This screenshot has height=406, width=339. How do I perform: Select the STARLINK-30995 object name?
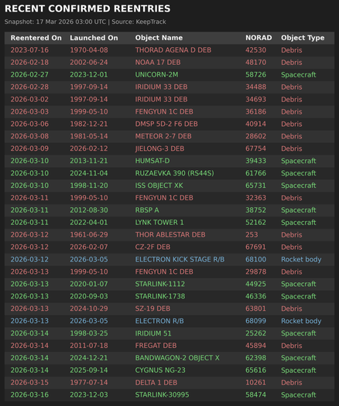(x=162, y=394)
